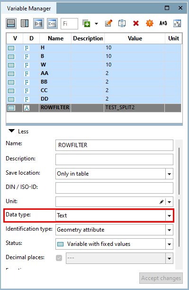Delete variable with the red X icon
Screen dimensions: 189x290
(136, 23)
